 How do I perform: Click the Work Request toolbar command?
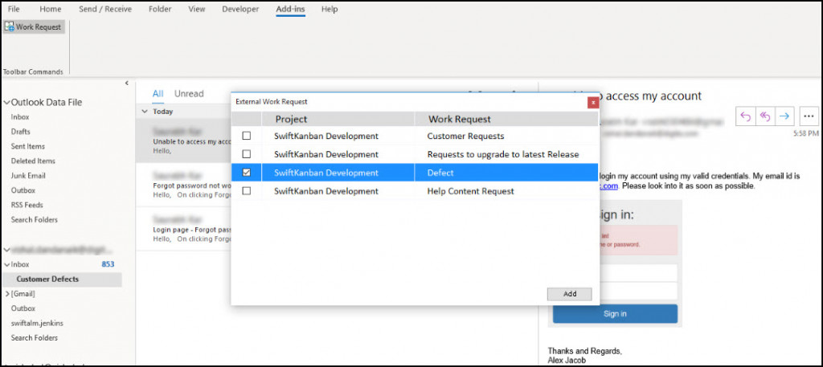(x=34, y=27)
